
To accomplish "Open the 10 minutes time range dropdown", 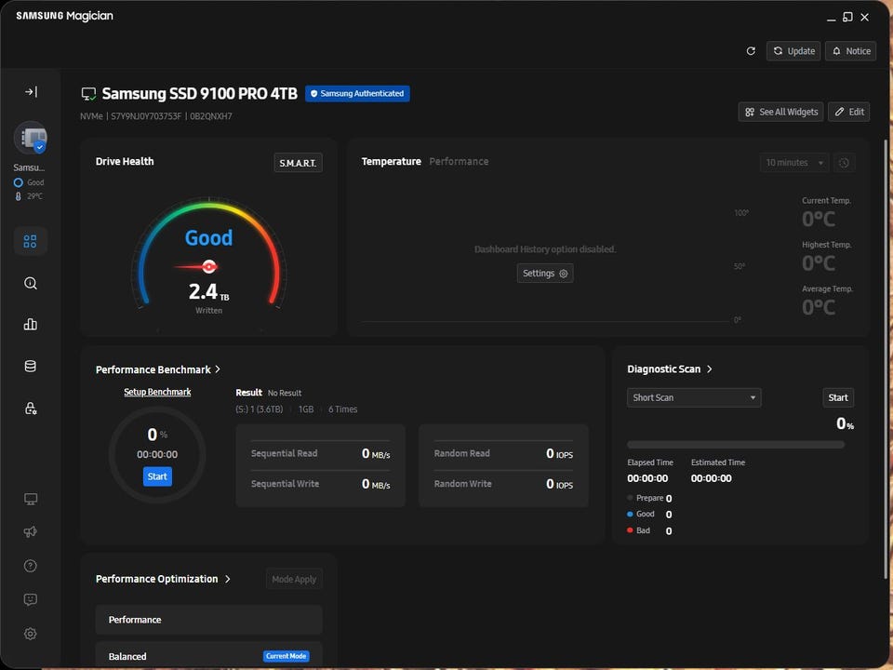I will click(793, 163).
